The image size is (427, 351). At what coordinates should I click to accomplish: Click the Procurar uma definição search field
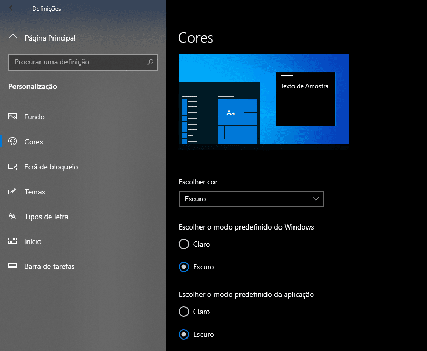83,62
